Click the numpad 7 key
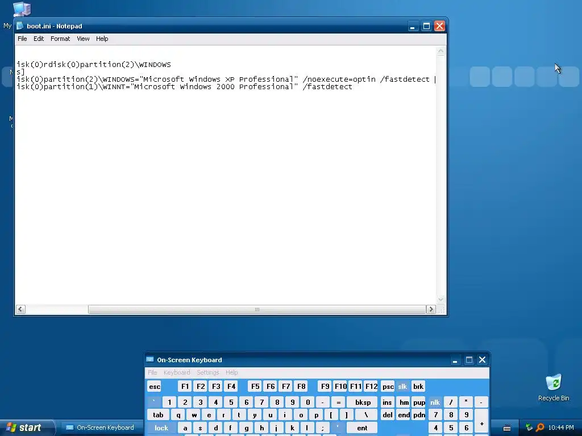Screen dimensions: 582x436 [435, 415]
